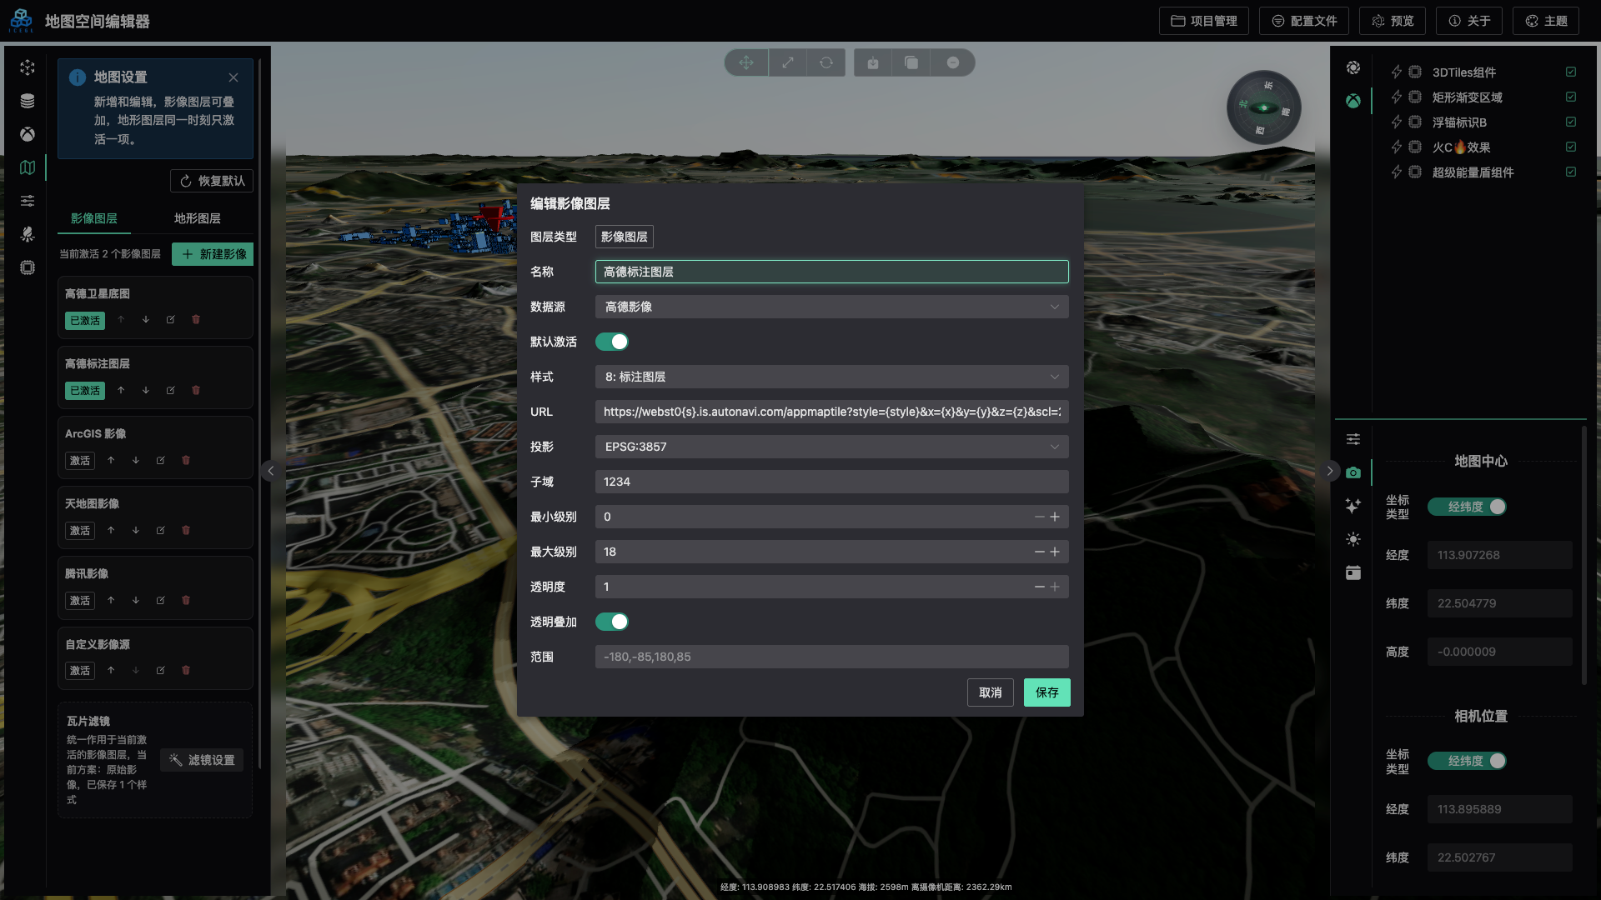Uncheck the 3DTiles组件 checkbox

pyautogui.click(x=1571, y=72)
